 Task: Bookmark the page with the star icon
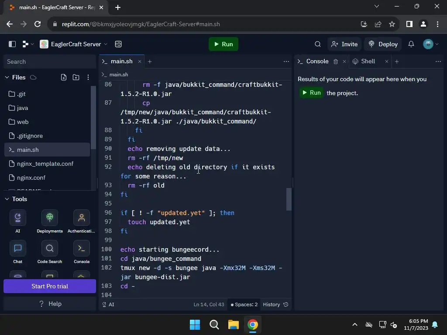click(392, 24)
